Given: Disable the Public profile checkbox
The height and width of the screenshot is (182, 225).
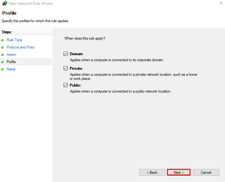Looking at the screenshot, I should (x=66, y=85).
